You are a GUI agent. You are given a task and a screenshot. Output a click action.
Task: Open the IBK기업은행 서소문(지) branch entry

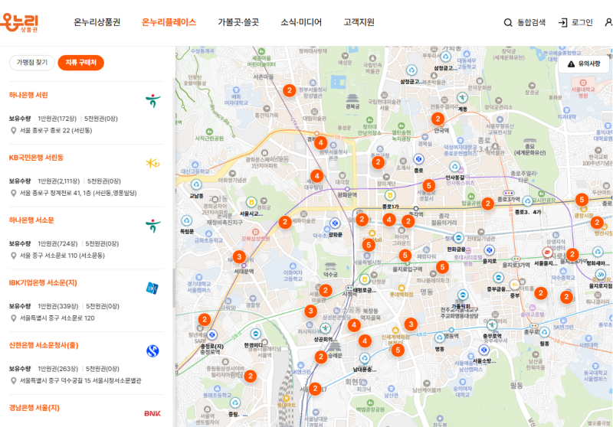(43, 282)
